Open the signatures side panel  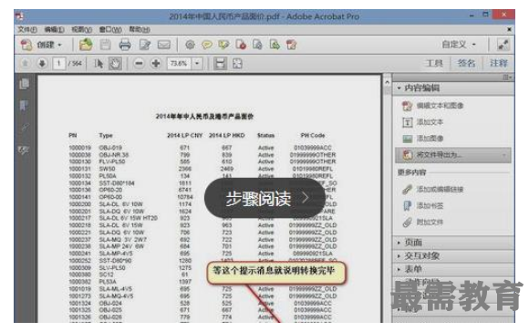tap(24, 150)
